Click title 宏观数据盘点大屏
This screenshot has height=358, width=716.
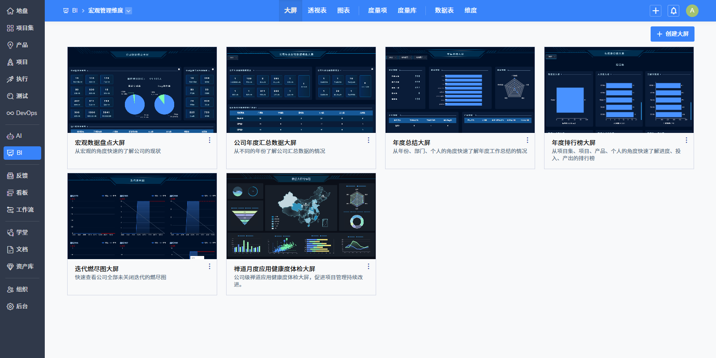coord(100,143)
